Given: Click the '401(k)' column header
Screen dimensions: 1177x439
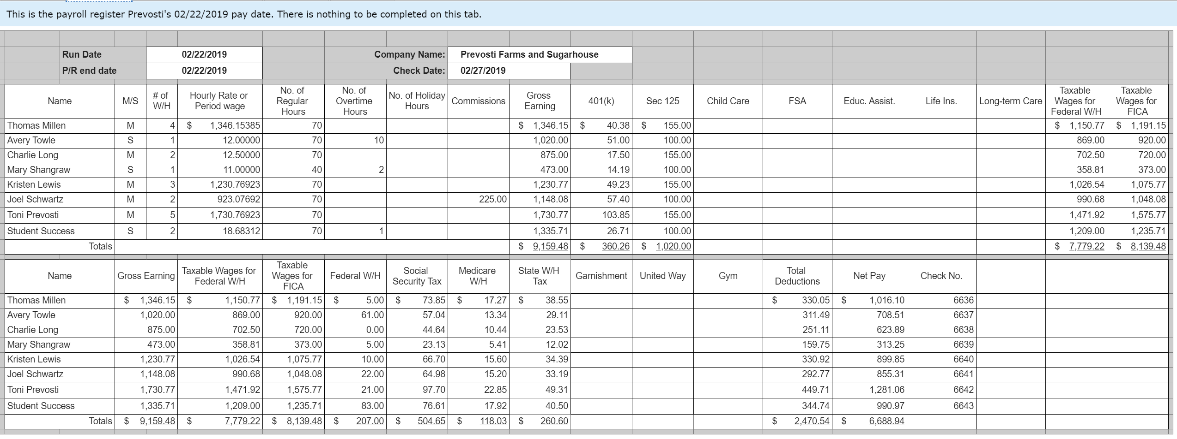Looking at the screenshot, I should pos(601,101).
